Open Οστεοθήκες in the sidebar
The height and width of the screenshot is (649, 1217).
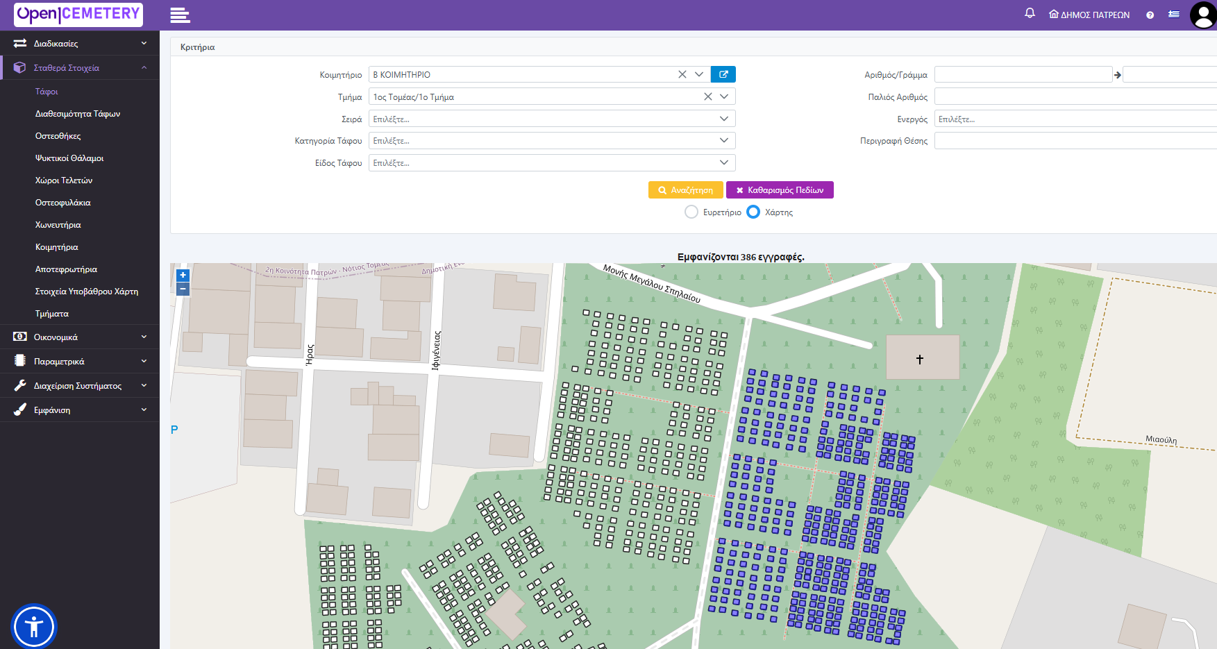click(58, 136)
